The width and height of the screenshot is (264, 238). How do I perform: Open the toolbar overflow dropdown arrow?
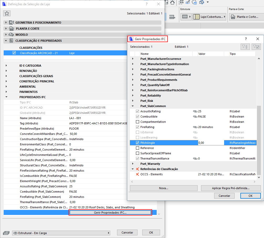[x=208, y=2]
